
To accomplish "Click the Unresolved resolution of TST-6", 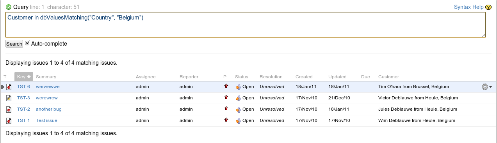I will pos(272,87).
